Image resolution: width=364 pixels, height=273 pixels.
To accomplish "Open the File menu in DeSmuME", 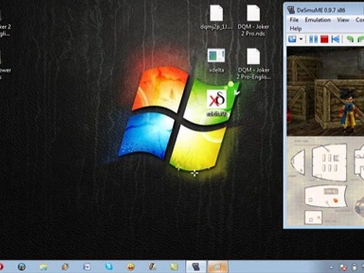I will 294,20.
